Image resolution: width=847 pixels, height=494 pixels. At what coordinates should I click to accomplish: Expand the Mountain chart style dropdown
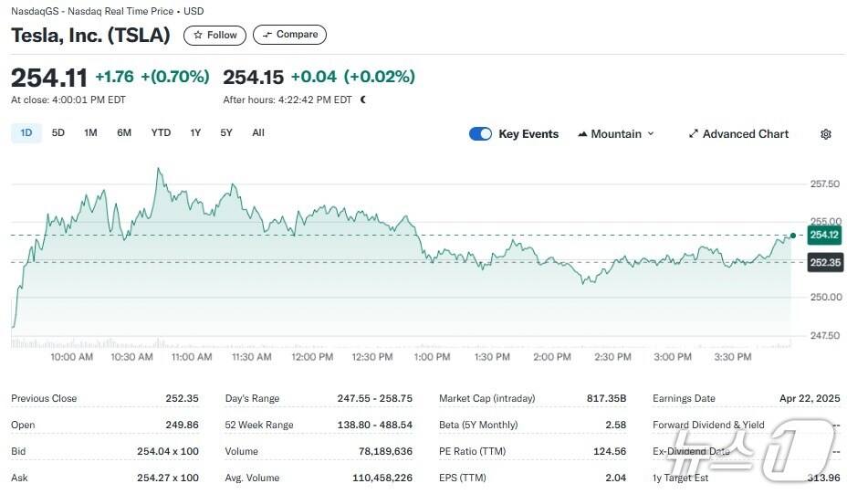(x=651, y=134)
